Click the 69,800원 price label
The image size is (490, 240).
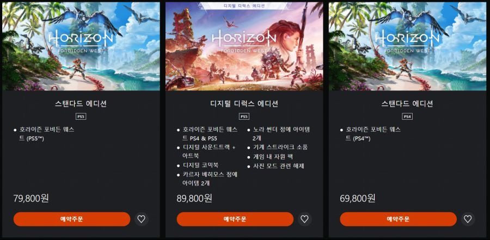click(358, 198)
